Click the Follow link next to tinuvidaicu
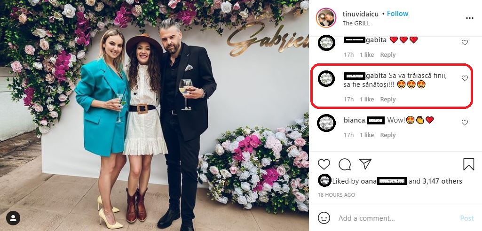This screenshot has height=231, width=482. [397, 14]
